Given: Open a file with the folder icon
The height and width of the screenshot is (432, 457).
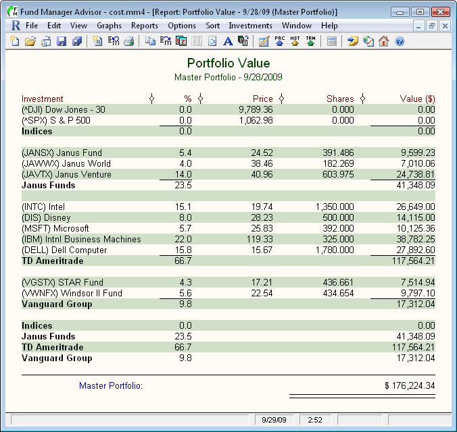Looking at the screenshot, I should 30,41.
